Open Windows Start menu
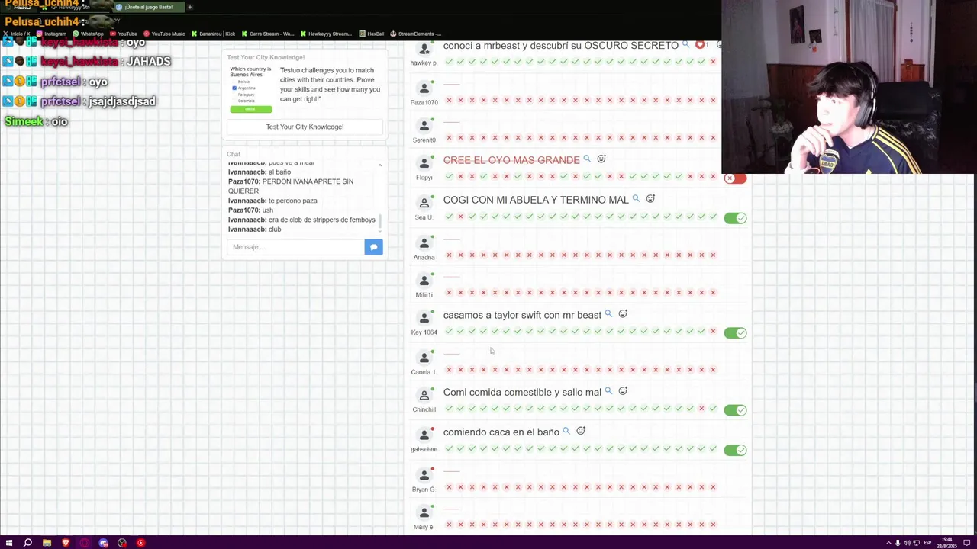Viewport: 977px width, 549px height. point(8,543)
